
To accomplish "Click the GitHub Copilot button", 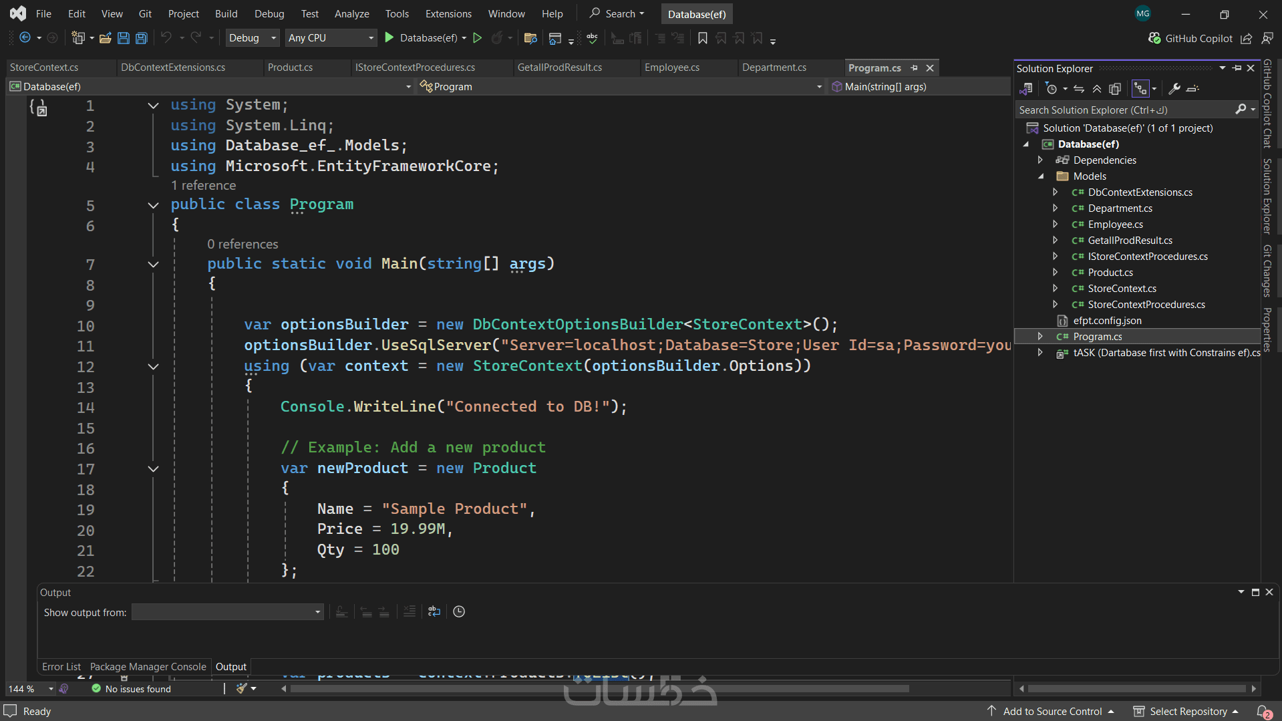I will click(x=1190, y=39).
